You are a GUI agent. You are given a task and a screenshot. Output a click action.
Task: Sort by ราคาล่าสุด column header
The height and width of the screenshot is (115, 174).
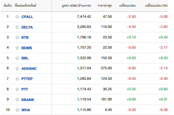coord(105,6)
